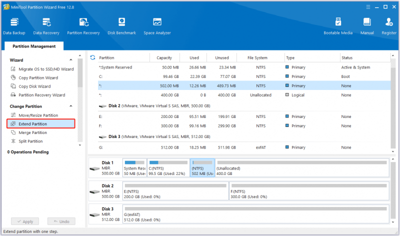
Task: Select the C:(NTFS) block in disk map
Action: pyautogui.click(x=168, y=167)
